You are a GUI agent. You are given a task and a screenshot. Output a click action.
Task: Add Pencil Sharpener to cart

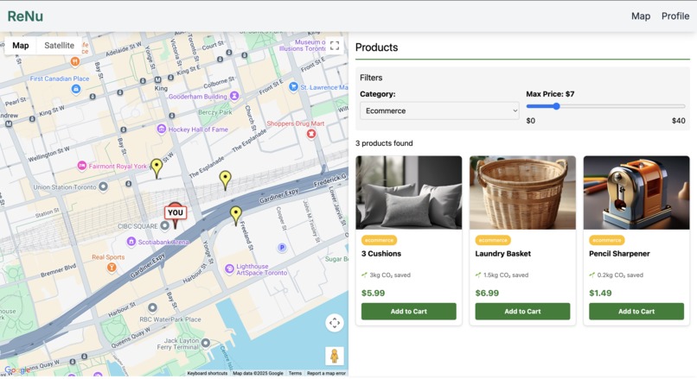(x=636, y=311)
